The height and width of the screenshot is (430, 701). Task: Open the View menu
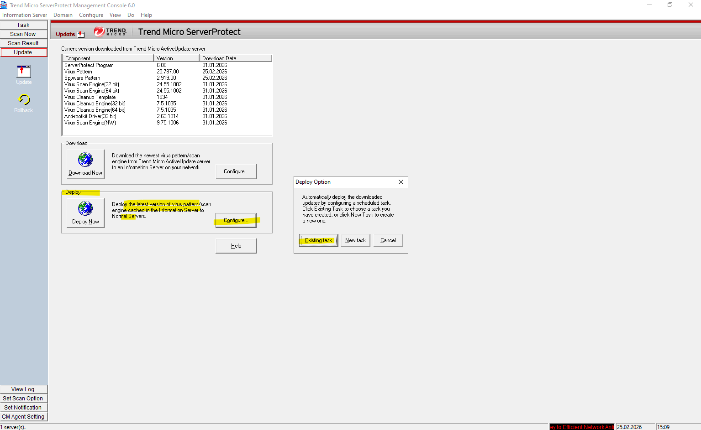115,15
